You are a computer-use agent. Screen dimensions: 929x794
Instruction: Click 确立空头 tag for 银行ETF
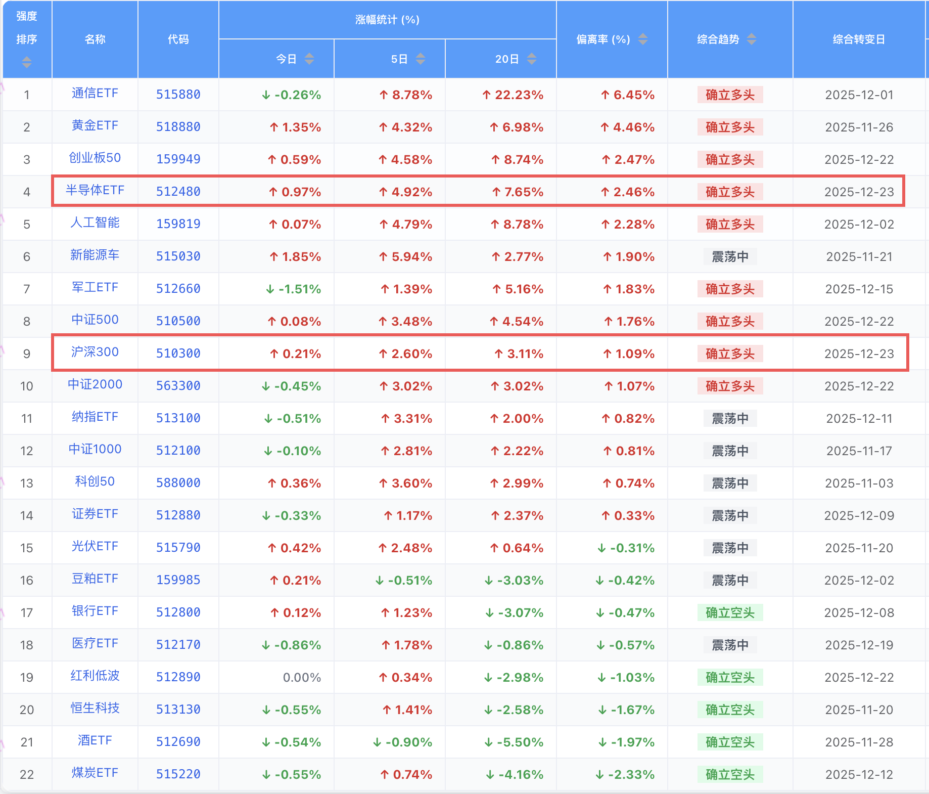coord(730,612)
